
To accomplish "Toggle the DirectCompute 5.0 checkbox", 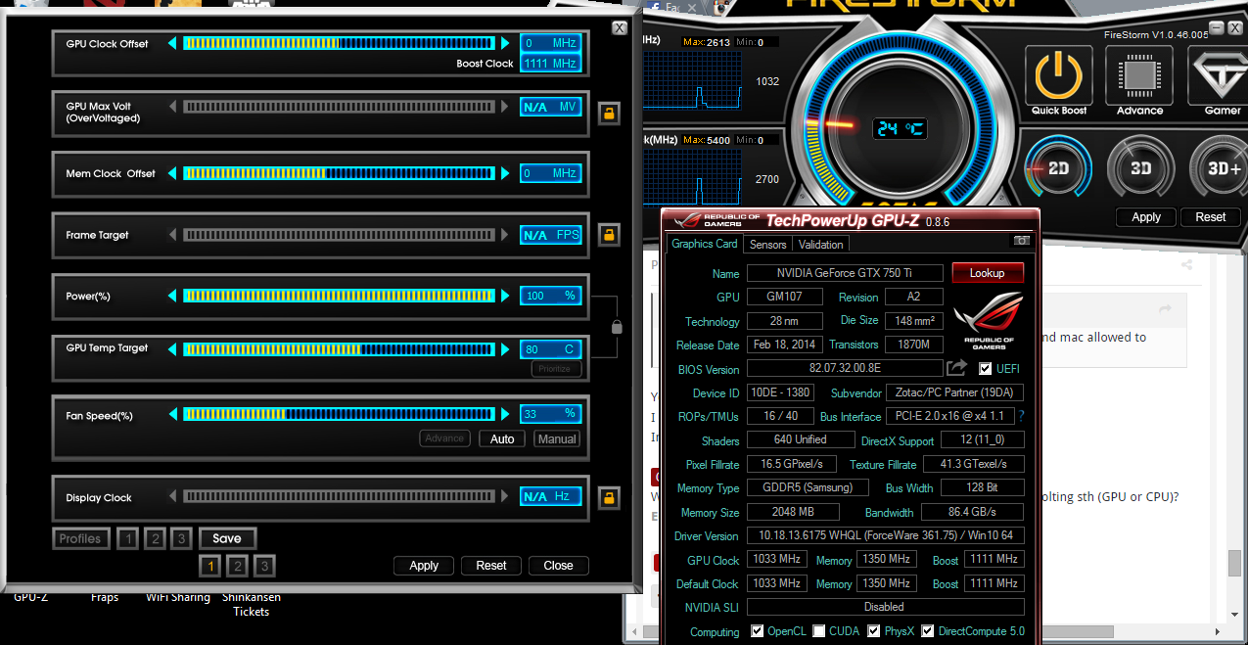I will point(927,631).
